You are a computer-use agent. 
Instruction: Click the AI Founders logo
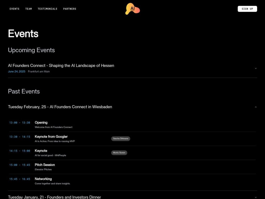132,9
